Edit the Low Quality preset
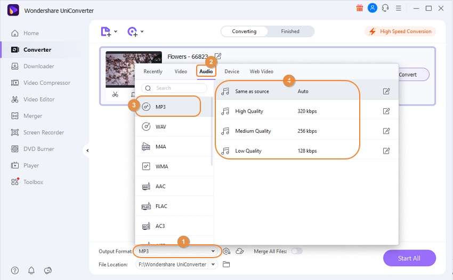 pos(386,151)
